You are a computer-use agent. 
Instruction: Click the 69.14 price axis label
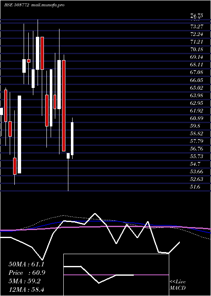pyautogui.click(x=197, y=57)
